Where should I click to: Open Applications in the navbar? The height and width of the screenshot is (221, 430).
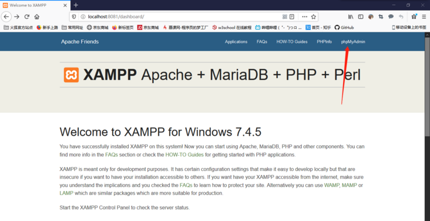[236, 42]
